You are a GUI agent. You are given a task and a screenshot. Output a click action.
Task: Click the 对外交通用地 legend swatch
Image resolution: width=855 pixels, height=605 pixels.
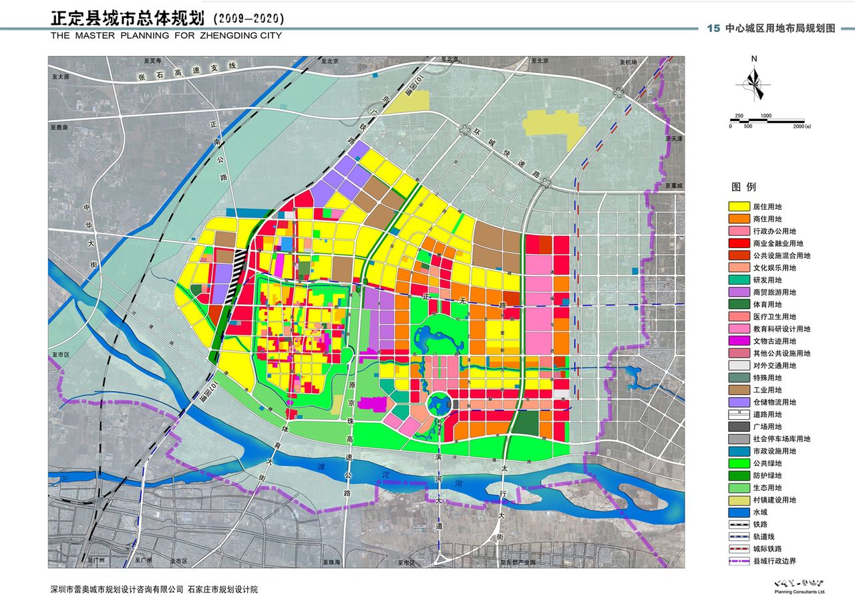click(x=738, y=366)
